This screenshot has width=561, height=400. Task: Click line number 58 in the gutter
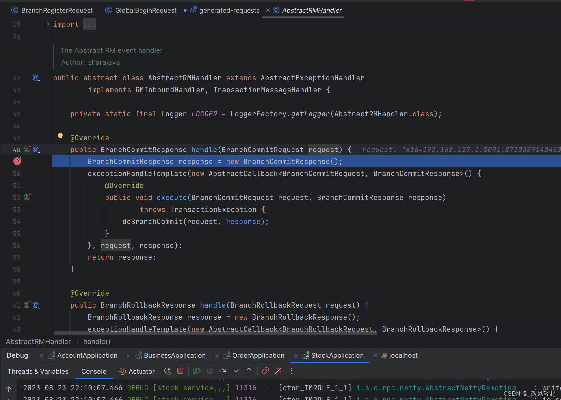coord(17,269)
